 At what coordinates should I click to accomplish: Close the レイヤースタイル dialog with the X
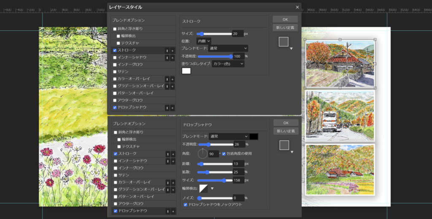coord(297,7)
